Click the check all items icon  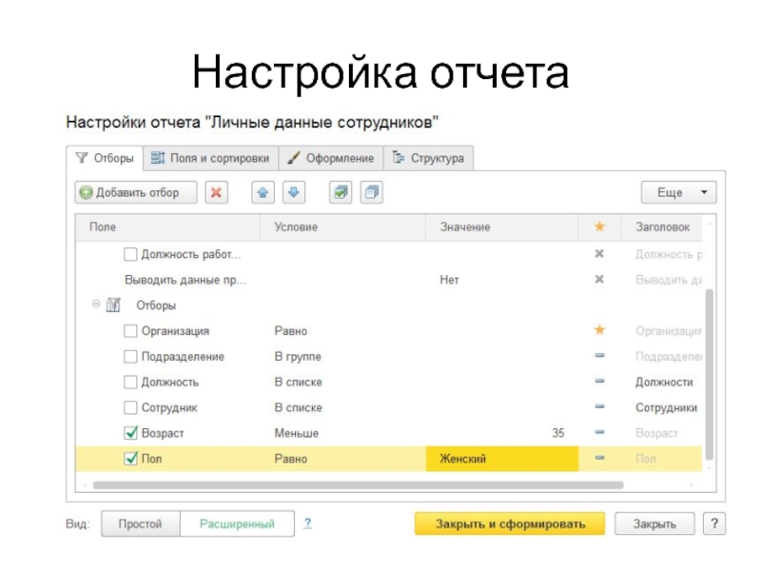pyautogui.click(x=341, y=192)
